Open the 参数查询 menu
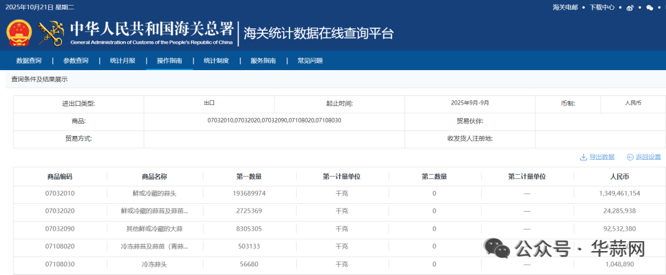The height and width of the screenshot is (275, 666). [x=76, y=61]
